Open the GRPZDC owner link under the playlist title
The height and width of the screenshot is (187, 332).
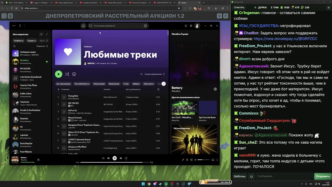click(91, 63)
